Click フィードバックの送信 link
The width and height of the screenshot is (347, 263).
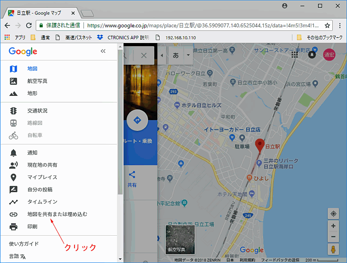280,260
